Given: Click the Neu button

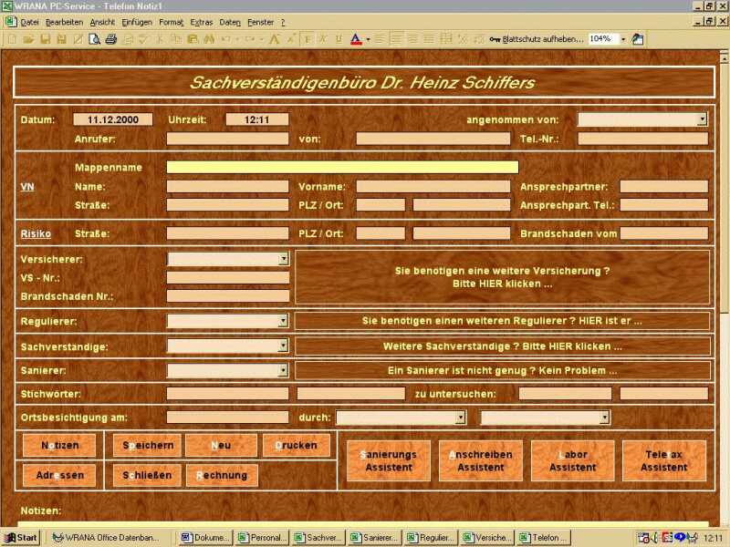Looking at the screenshot, I should pos(221,446).
